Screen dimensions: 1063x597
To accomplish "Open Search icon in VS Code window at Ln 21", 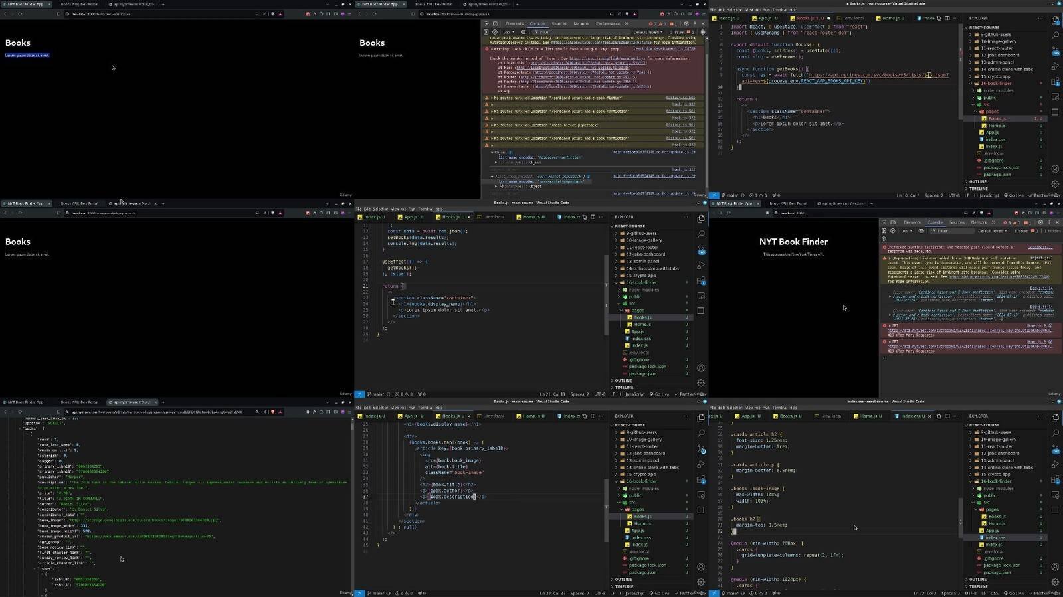I will click(701, 234).
